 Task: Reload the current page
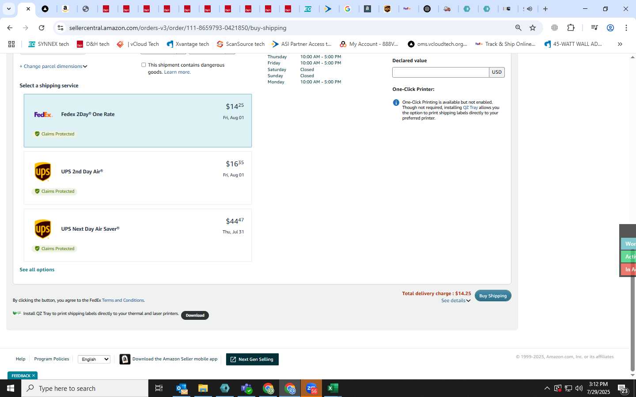[x=42, y=28]
